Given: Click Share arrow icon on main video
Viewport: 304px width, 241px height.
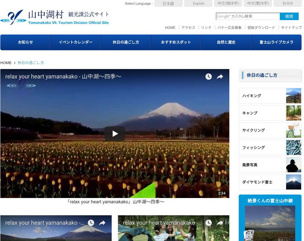Looking at the screenshot, I should [x=220, y=77].
